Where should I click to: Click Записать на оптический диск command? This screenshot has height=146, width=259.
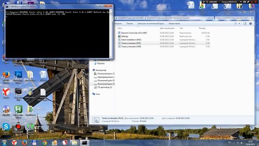151,24
